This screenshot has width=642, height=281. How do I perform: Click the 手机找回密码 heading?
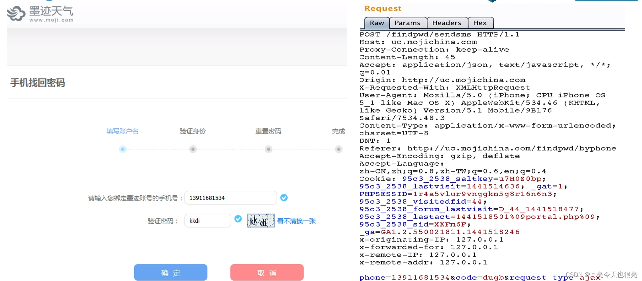coord(38,83)
